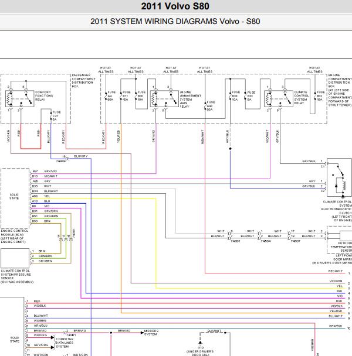Screen dimensions: 352x356
Task: Click connector label "74/409"
Action: 61,161
